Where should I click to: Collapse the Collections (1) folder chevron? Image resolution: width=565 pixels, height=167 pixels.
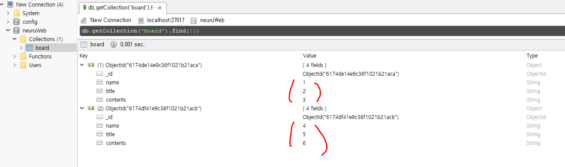click(14, 39)
